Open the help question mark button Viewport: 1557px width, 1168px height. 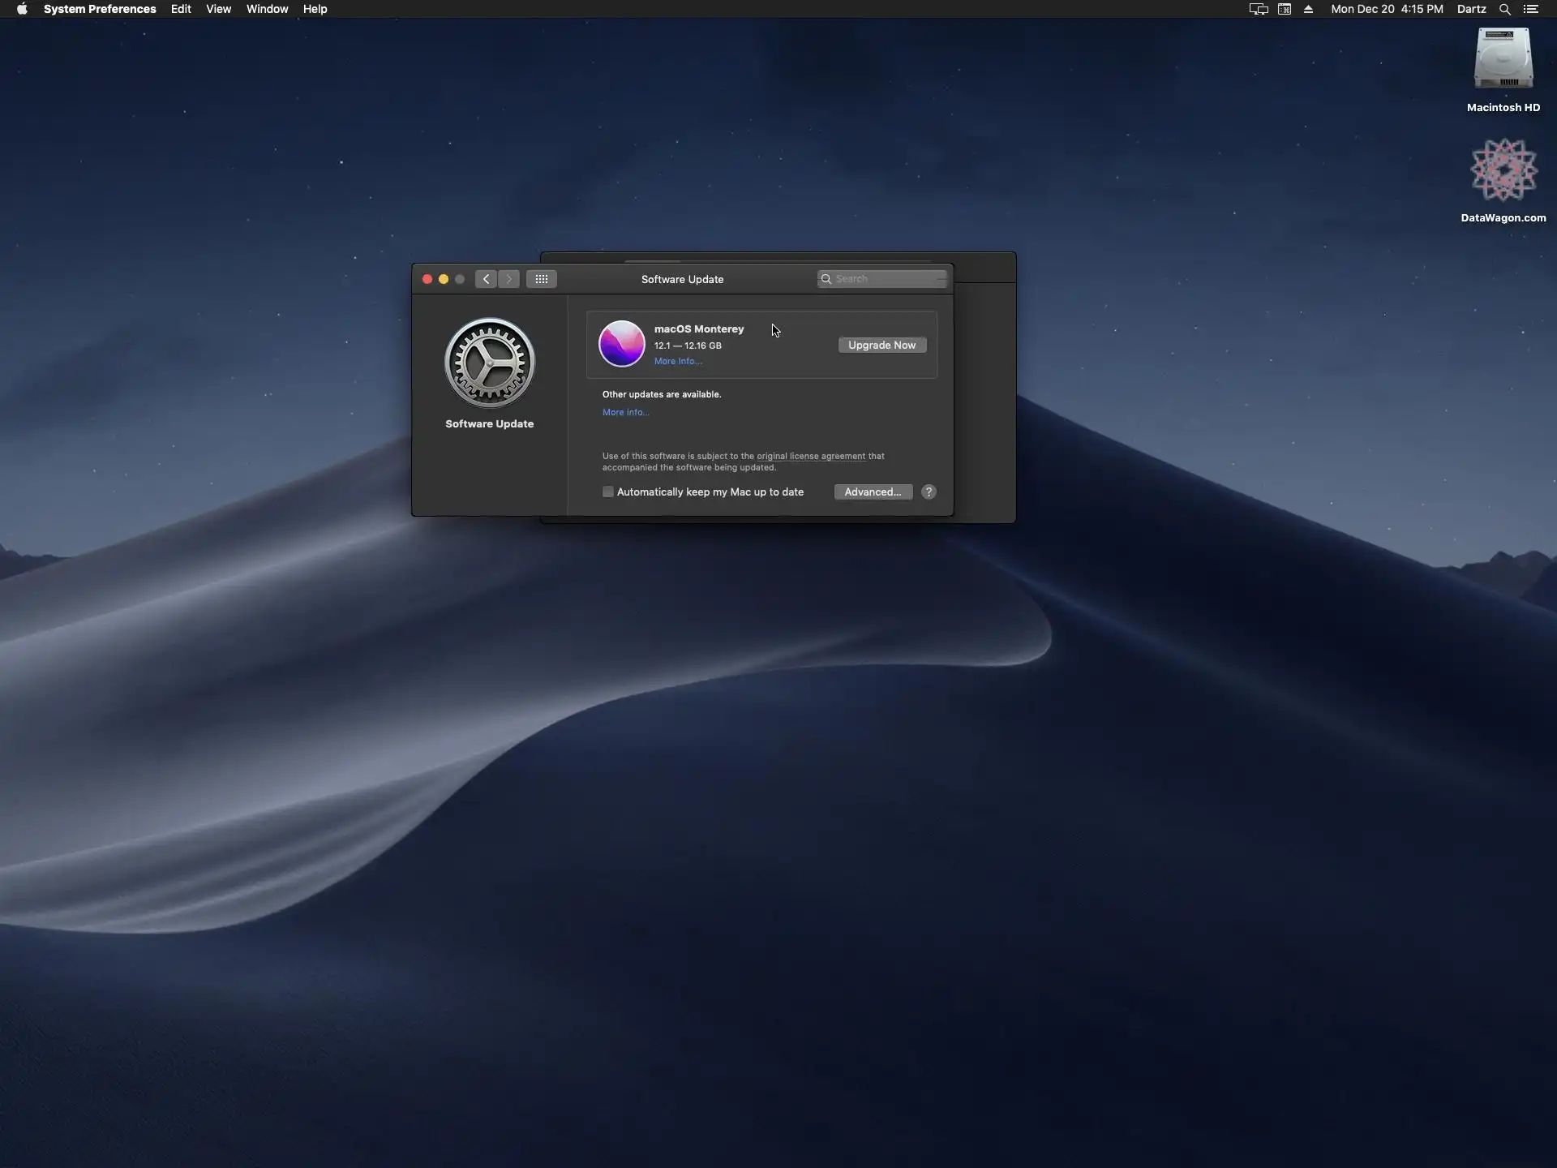(929, 492)
